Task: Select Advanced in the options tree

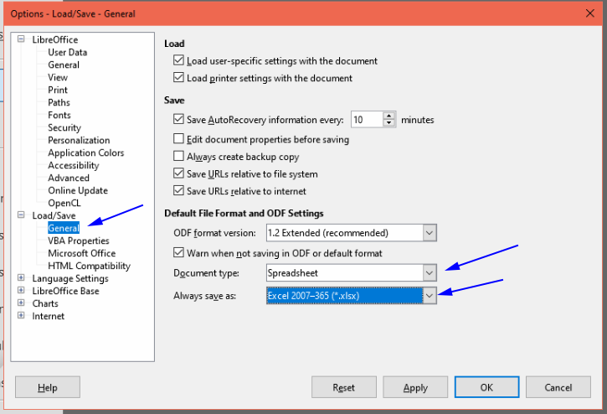Action: pyautogui.click(x=69, y=178)
